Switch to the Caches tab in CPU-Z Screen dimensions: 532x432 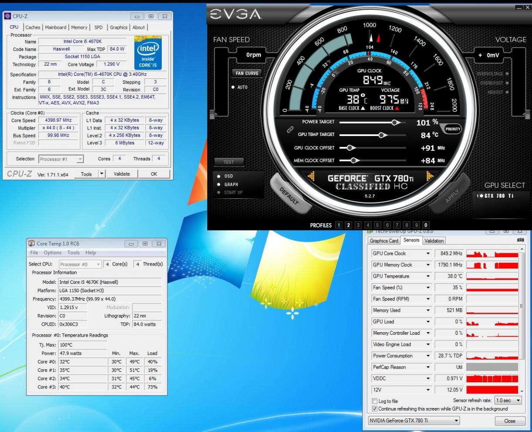pyautogui.click(x=33, y=27)
